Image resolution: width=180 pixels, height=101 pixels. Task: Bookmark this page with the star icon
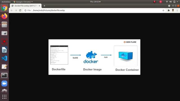point(163,10)
